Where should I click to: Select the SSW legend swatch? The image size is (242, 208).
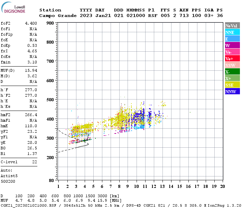pyautogui.click(x=232, y=65)
